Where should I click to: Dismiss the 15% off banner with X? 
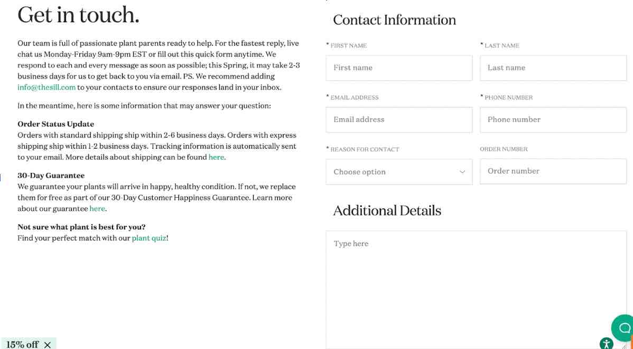point(48,345)
